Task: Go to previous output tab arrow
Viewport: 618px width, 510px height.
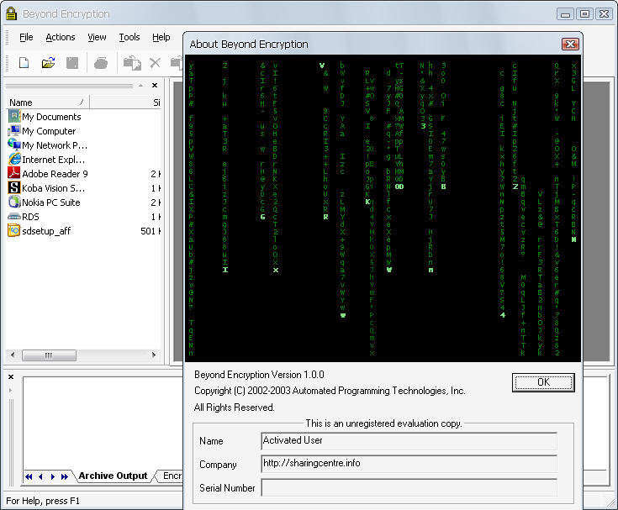Action: (x=40, y=476)
